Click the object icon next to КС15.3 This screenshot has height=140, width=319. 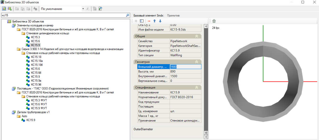(28, 37)
